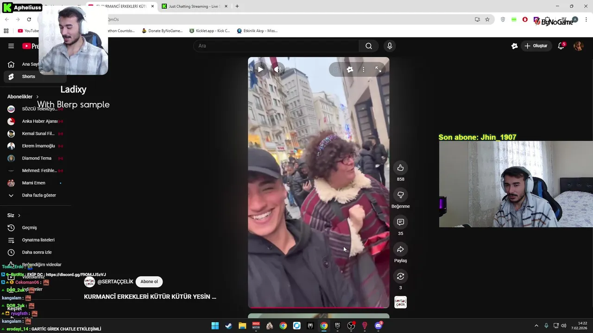Expand the Siz section chevron
Viewport: 593px width, 333px height.
tap(19, 216)
